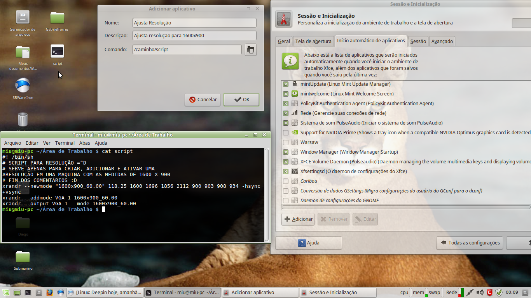Click the browse file icon beside Comando field
The image size is (531, 298).
(x=251, y=50)
